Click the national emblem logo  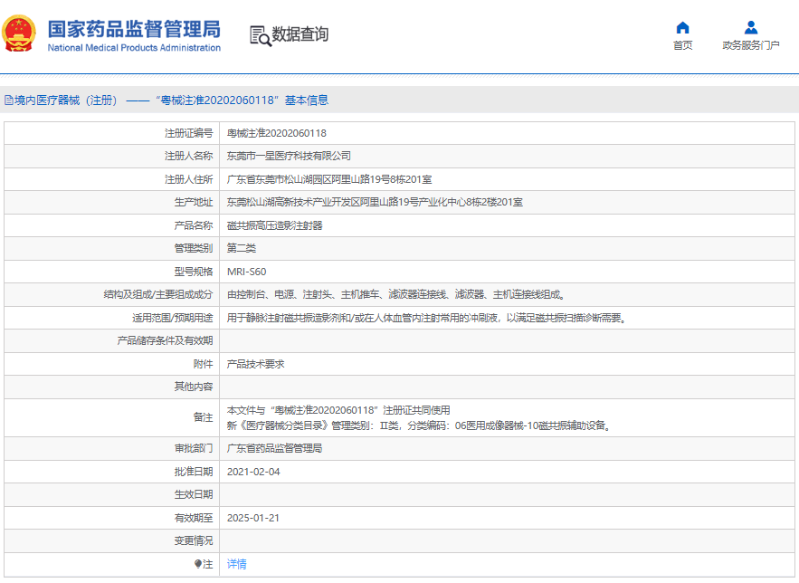coord(19,33)
